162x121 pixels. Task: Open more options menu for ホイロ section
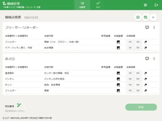tap(154, 59)
